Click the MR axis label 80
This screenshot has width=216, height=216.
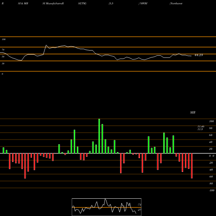tap(211, 128)
